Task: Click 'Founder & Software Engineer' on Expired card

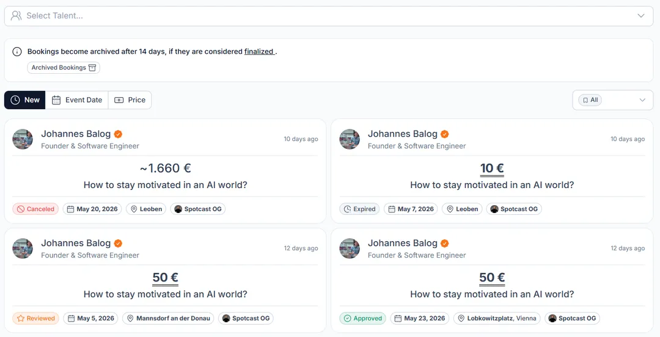Action: coord(417,146)
